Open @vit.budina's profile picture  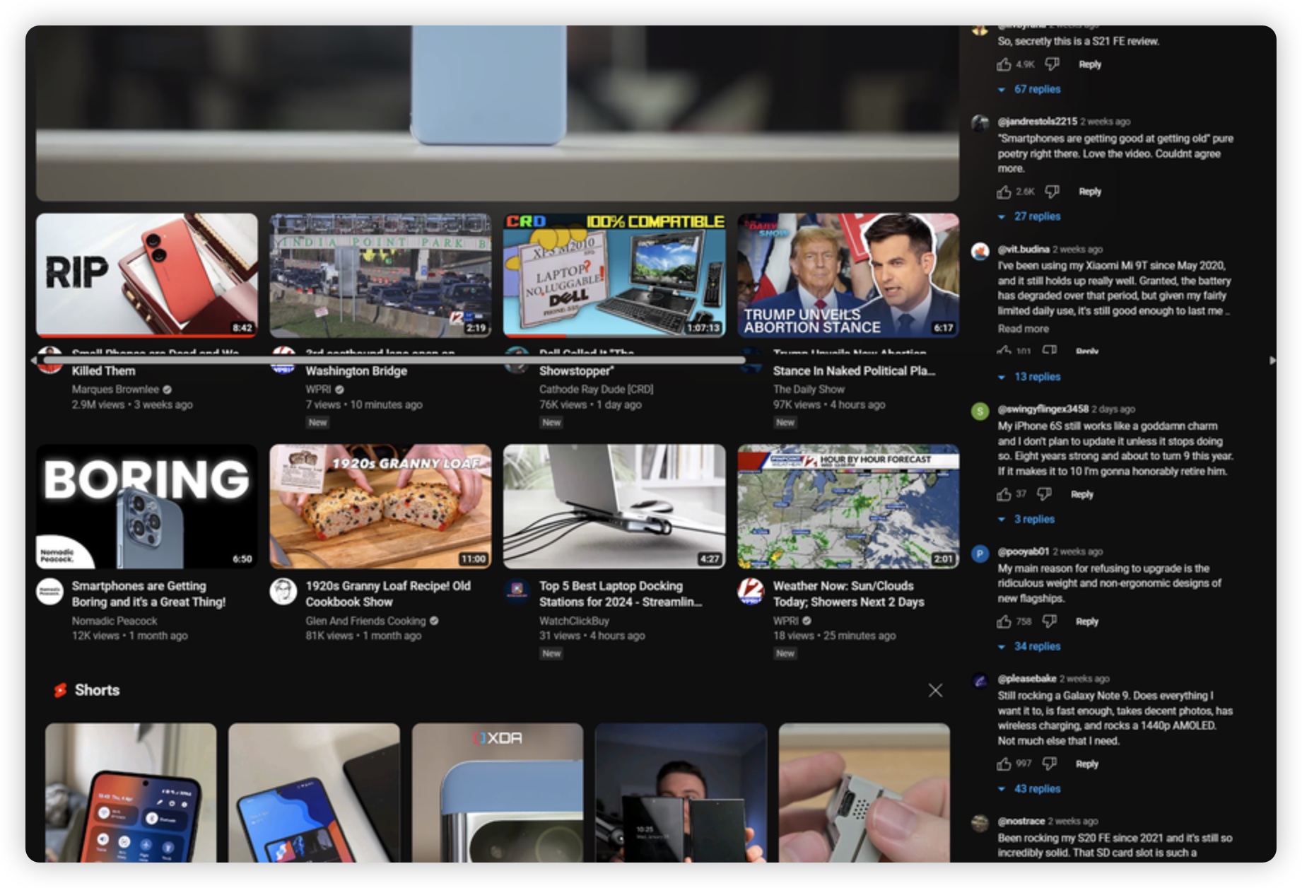coord(980,252)
